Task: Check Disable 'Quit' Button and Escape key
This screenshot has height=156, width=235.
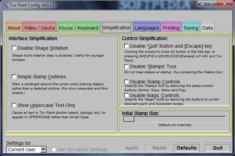Action: pos(126,46)
